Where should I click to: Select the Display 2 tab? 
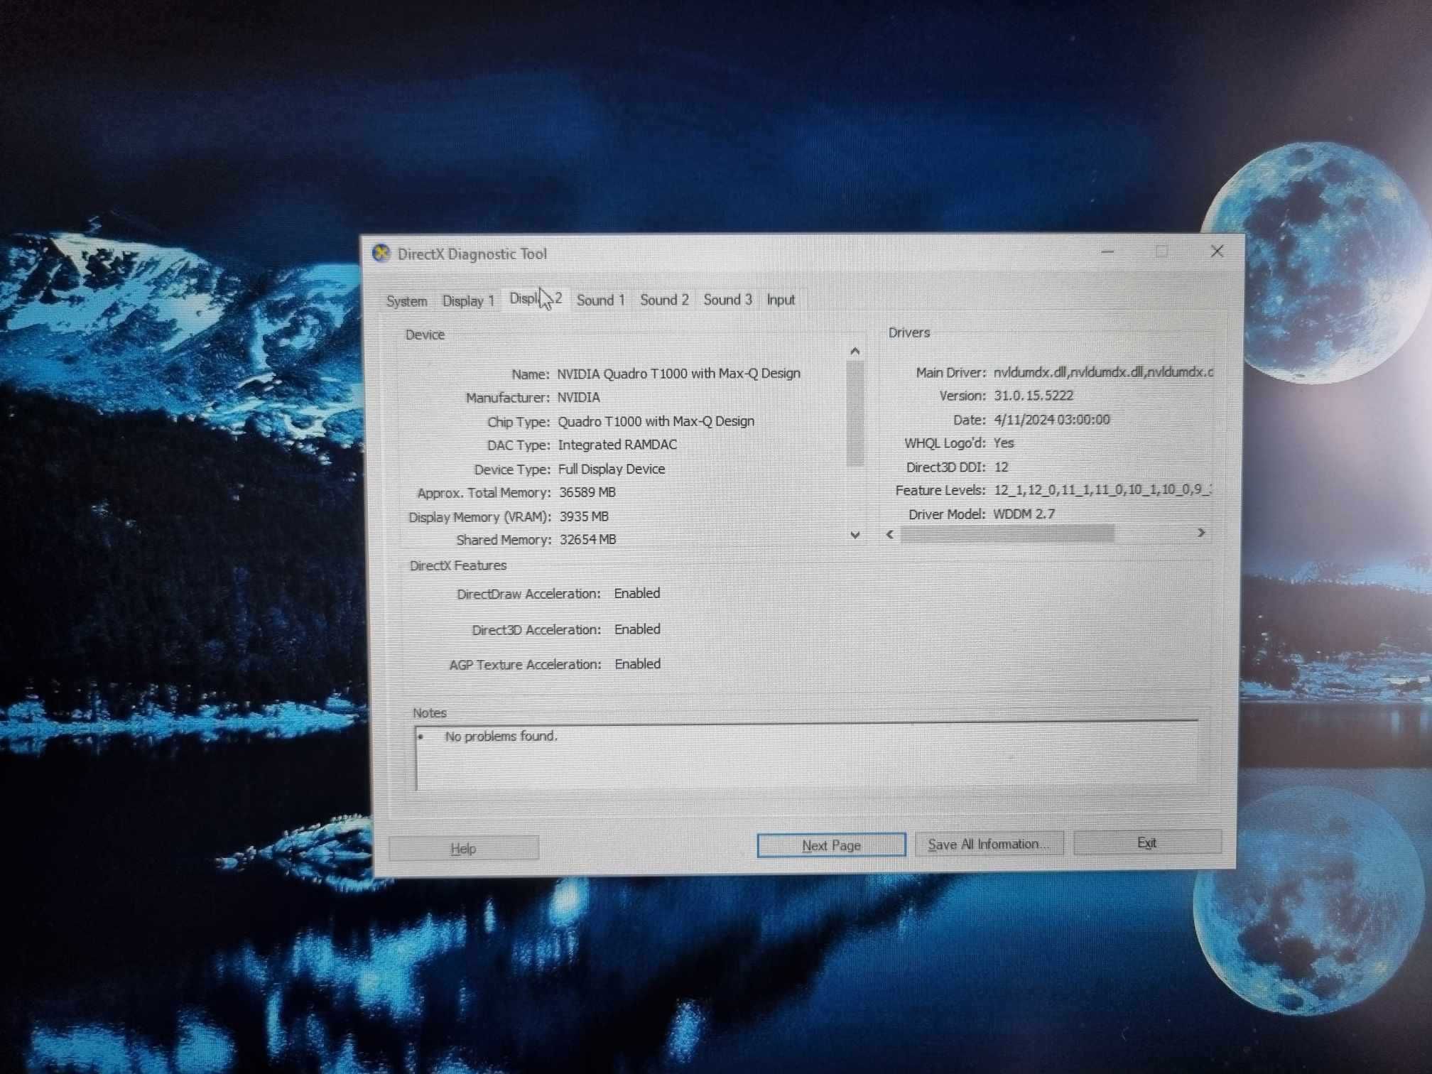coord(536,299)
